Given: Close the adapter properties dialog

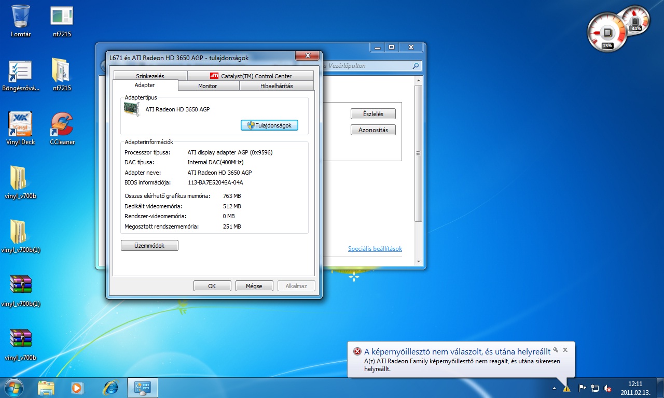Looking at the screenshot, I should [307, 55].
